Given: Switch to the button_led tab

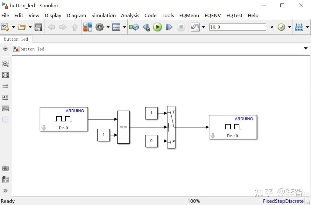Looking at the screenshot, I should 16,39.
